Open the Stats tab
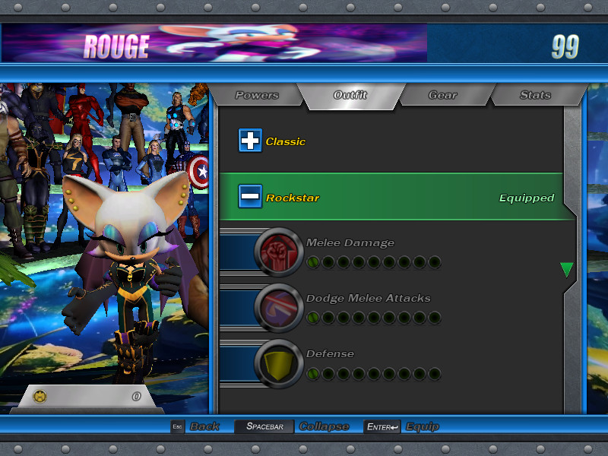Image resolution: width=608 pixels, height=456 pixels. click(x=536, y=95)
